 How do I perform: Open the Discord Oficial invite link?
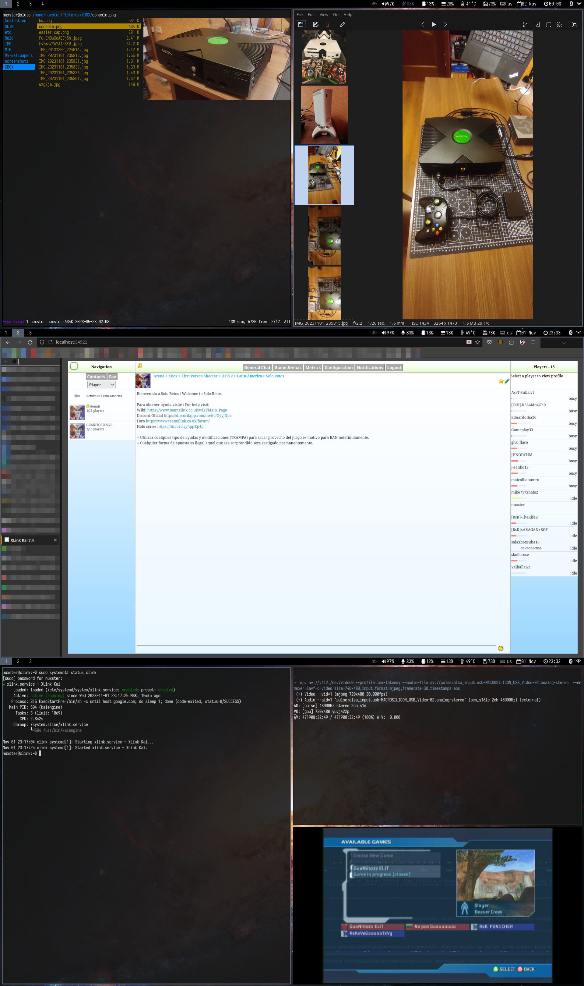[198, 416]
